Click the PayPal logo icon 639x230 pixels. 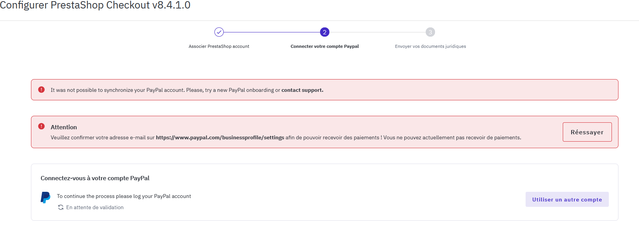[46, 197]
